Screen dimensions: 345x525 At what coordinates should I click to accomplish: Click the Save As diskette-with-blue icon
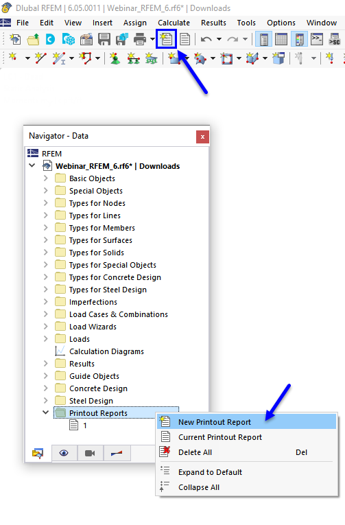(x=122, y=39)
